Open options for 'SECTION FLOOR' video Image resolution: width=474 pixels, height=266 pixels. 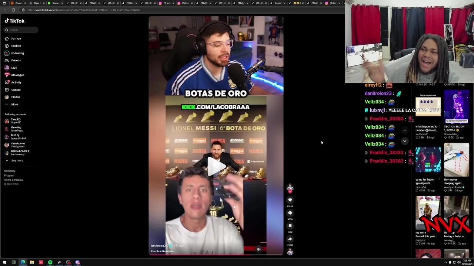pos(468,127)
